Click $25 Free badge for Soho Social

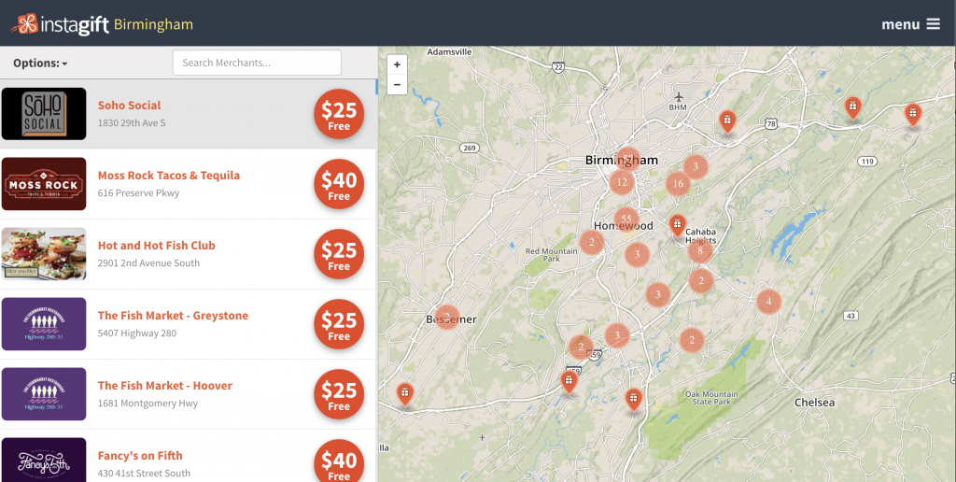338,114
